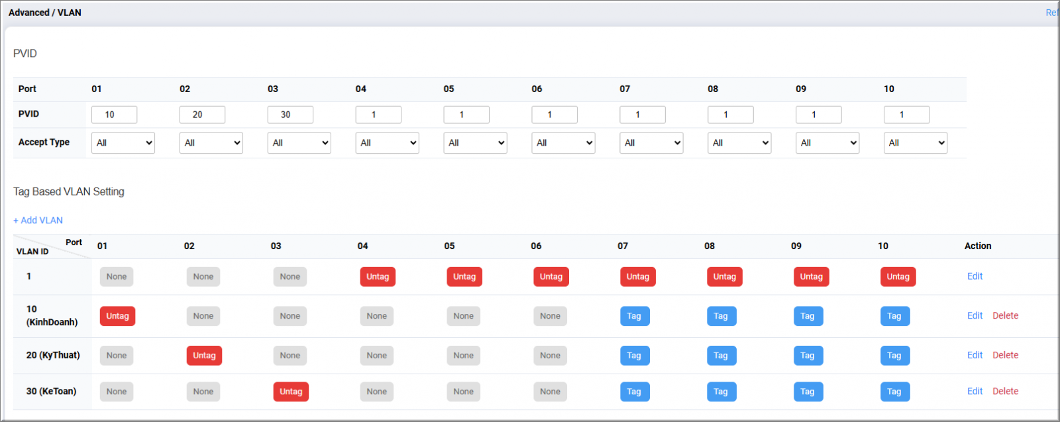Open Accept Type dropdown for port 05

(475, 143)
